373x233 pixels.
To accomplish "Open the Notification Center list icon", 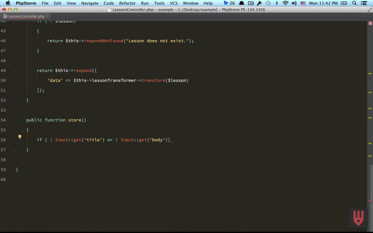I will 364,3.
